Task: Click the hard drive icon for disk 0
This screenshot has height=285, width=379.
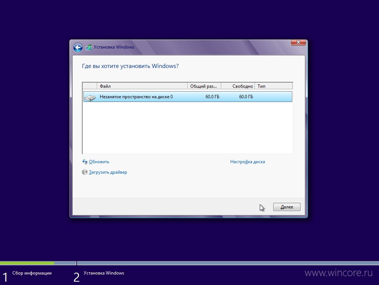Action: click(90, 97)
